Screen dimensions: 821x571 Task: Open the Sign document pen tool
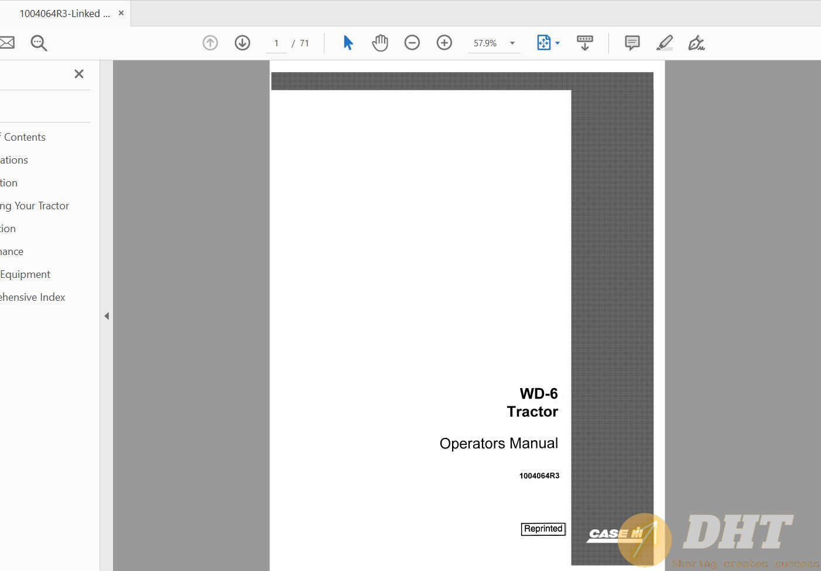[x=696, y=43]
